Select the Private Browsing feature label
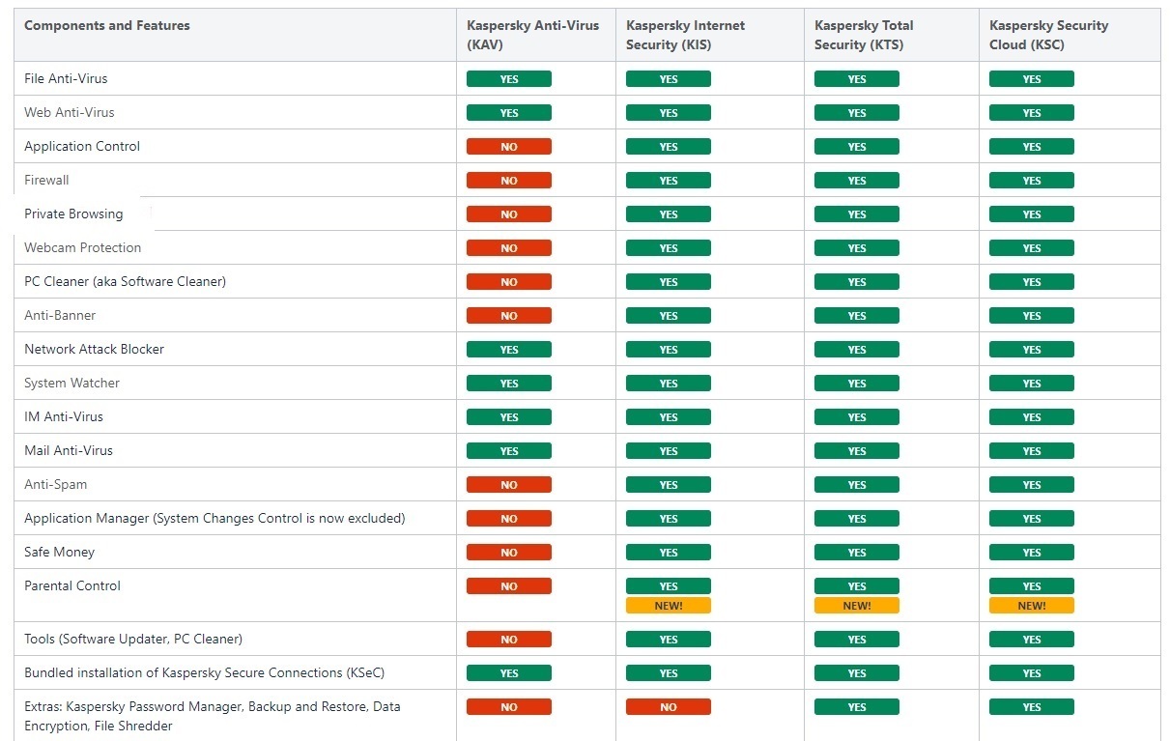 pyautogui.click(x=73, y=214)
